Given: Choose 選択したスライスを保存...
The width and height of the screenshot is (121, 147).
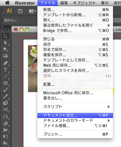Looking at the screenshot, I should 75,71.
